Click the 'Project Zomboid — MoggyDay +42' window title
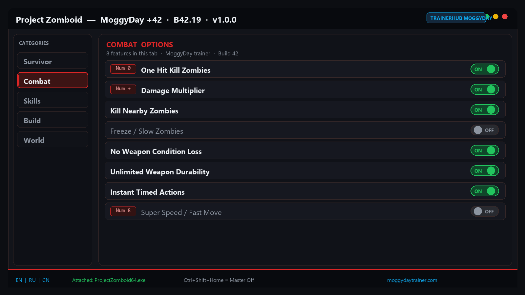Image resolution: width=525 pixels, height=295 pixels. (89, 20)
